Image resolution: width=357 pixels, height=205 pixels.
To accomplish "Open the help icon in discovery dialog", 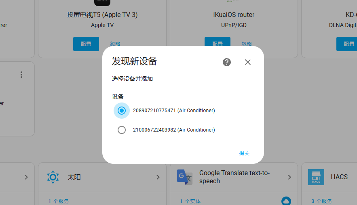I will pos(226,62).
